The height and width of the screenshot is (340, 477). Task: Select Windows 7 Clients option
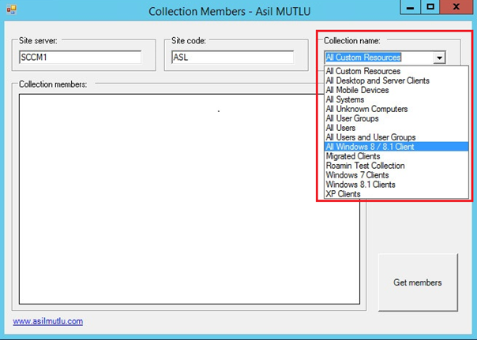[x=396, y=175]
